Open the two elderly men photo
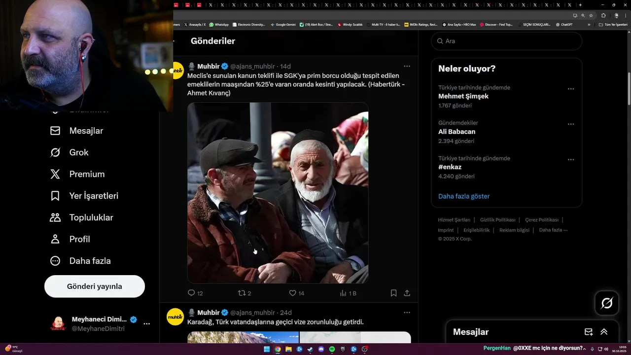 pyautogui.click(x=278, y=193)
